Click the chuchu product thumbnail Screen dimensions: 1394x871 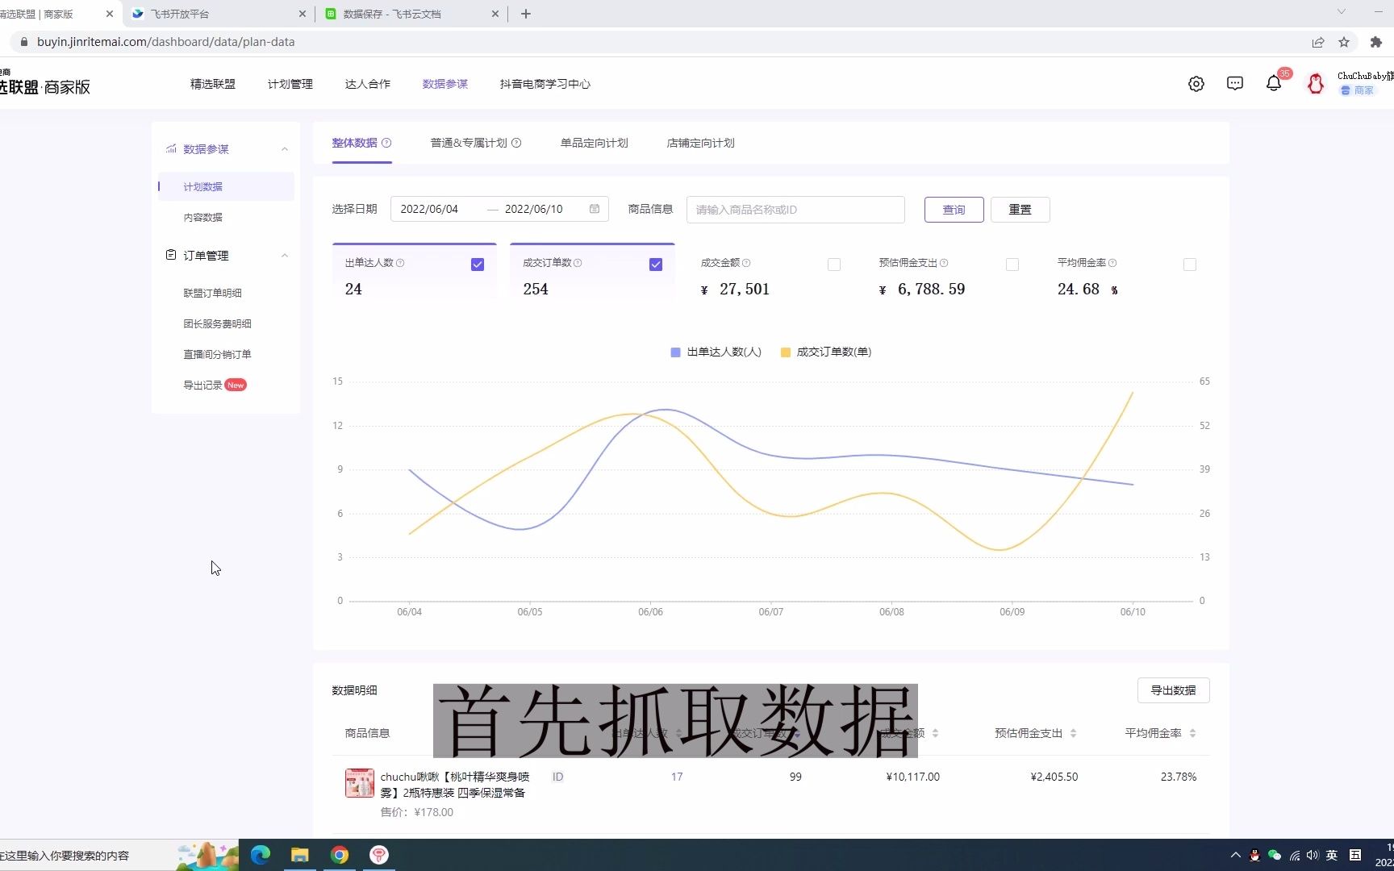point(360,783)
